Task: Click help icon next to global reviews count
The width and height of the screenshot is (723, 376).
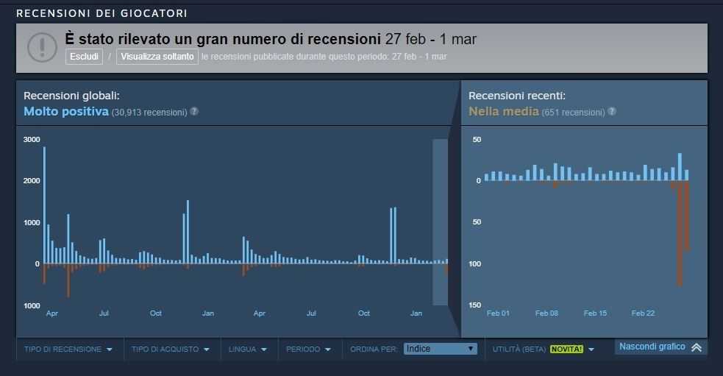Action: [194, 112]
